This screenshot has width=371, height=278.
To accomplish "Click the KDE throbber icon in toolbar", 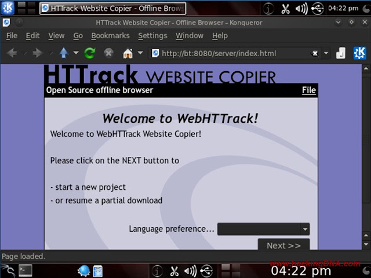I will (x=359, y=53).
